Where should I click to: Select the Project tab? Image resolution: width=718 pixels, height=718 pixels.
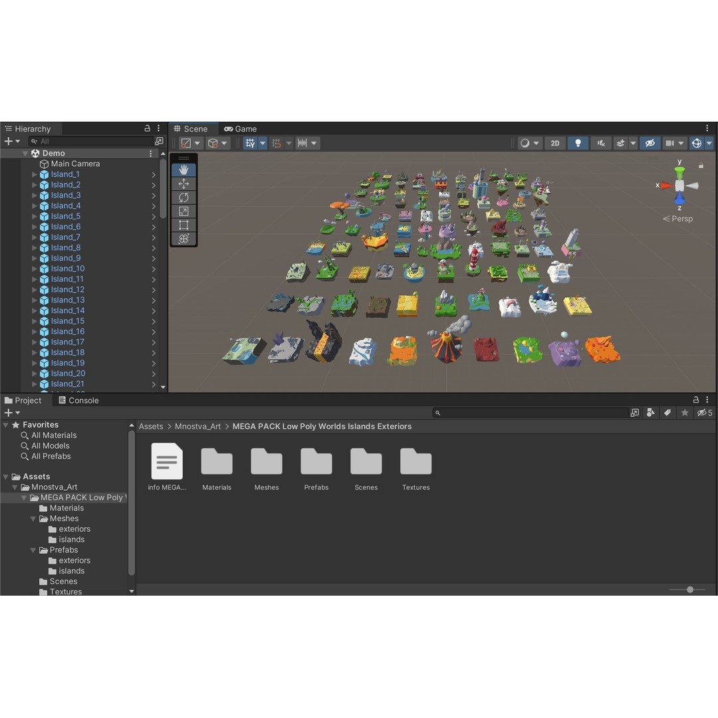[x=23, y=400]
